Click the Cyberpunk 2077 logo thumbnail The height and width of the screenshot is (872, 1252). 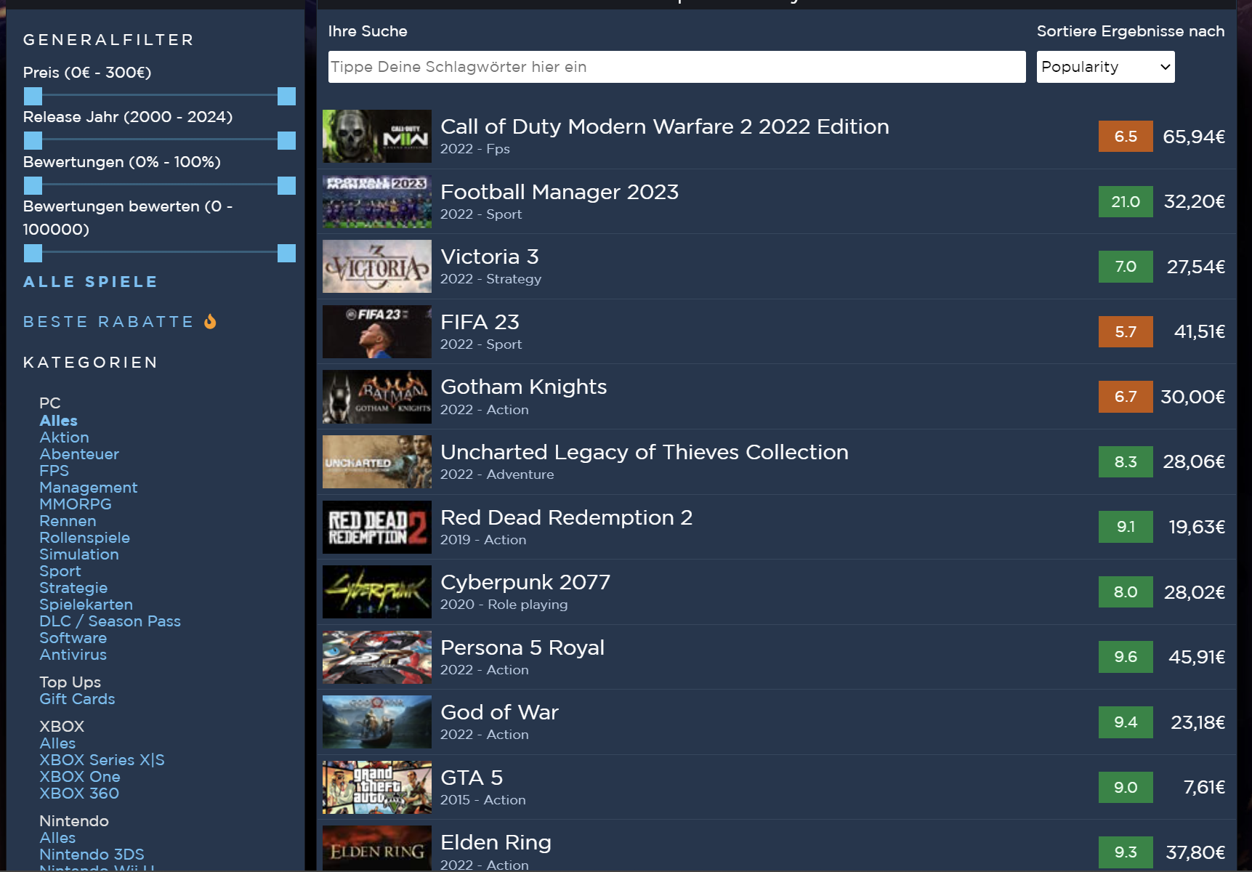pos(376,592)
